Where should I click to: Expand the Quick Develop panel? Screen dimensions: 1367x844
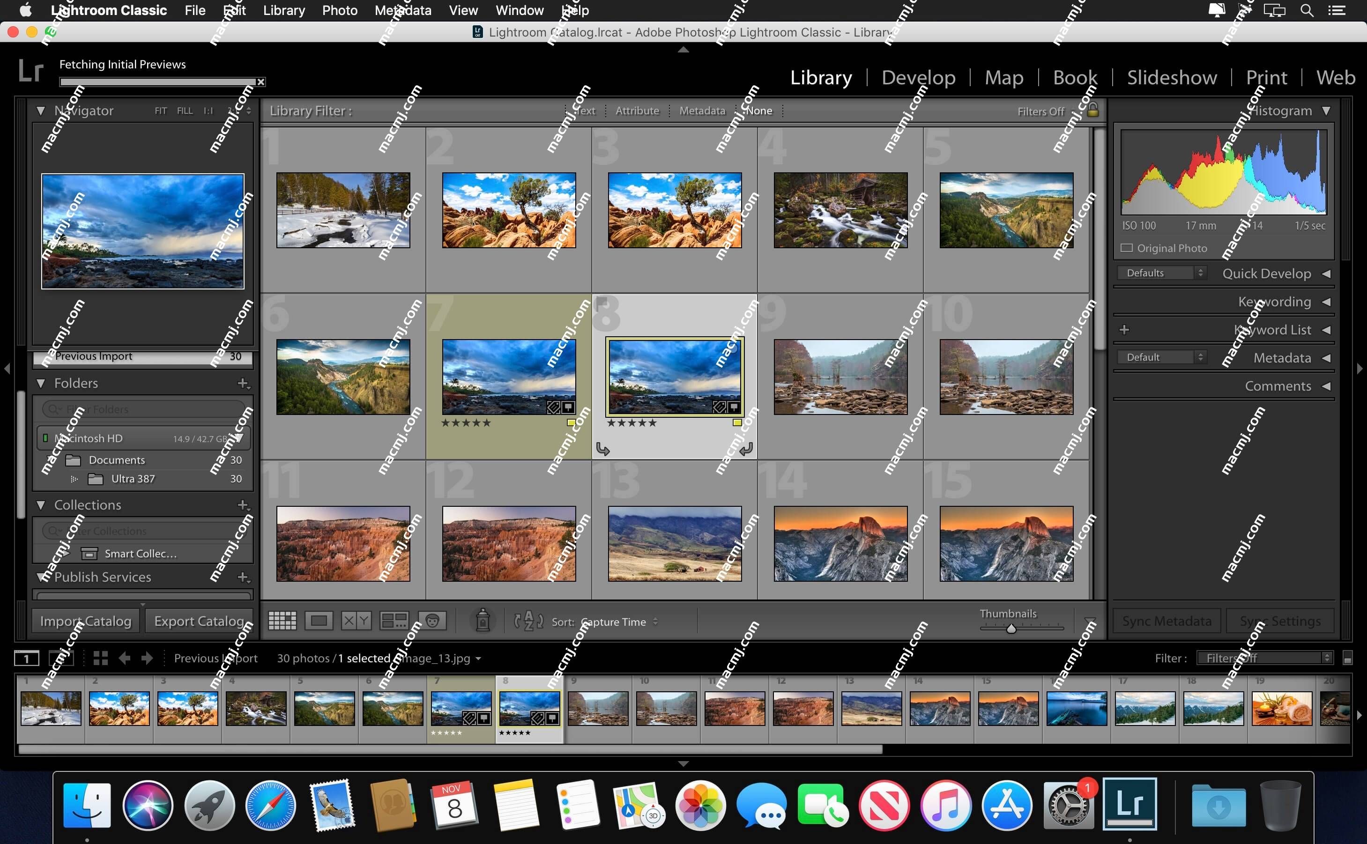[x=1326, y=273]
